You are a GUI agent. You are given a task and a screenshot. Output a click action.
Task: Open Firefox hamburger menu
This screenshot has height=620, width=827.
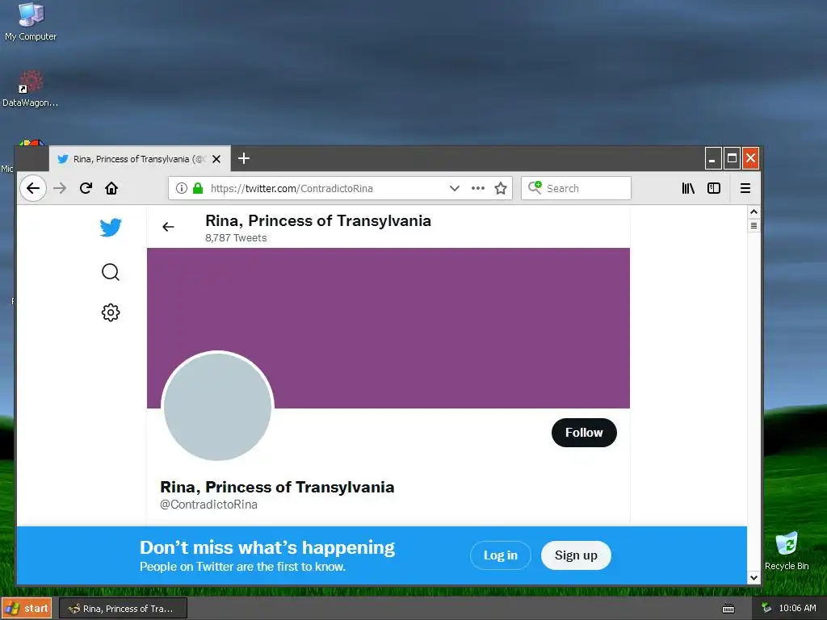pyautogui.click(x=745, y=188)
